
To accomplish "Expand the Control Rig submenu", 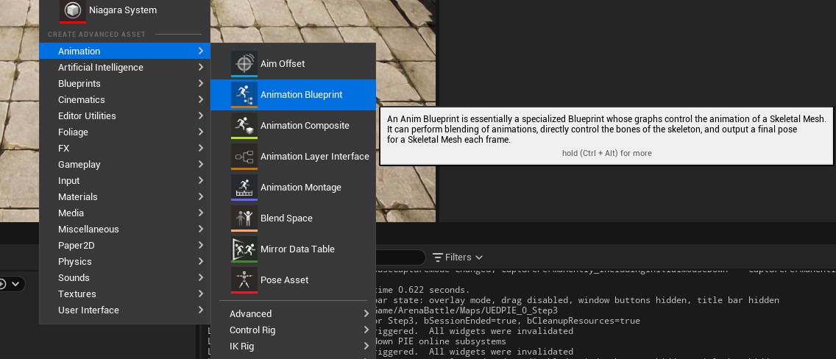I will [293, 330].
